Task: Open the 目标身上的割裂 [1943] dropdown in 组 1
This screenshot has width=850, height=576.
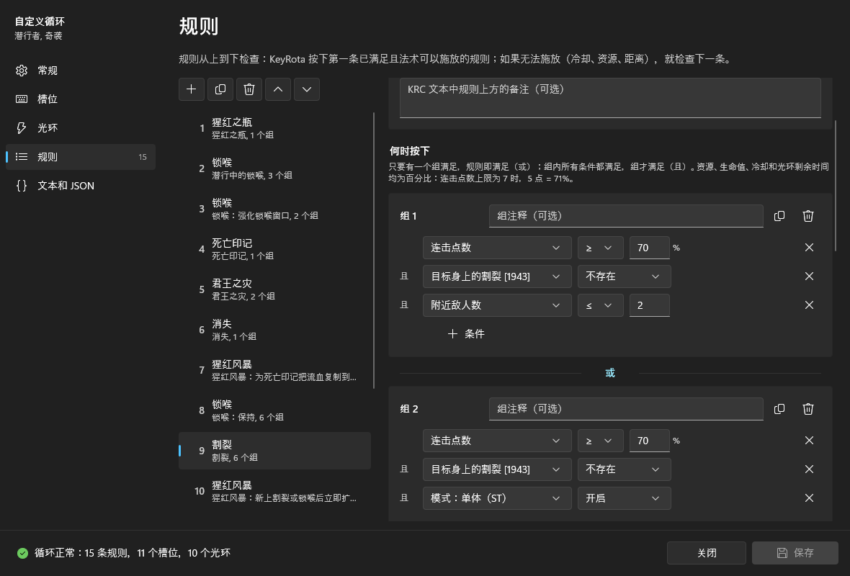Action: tap(497, 276)
